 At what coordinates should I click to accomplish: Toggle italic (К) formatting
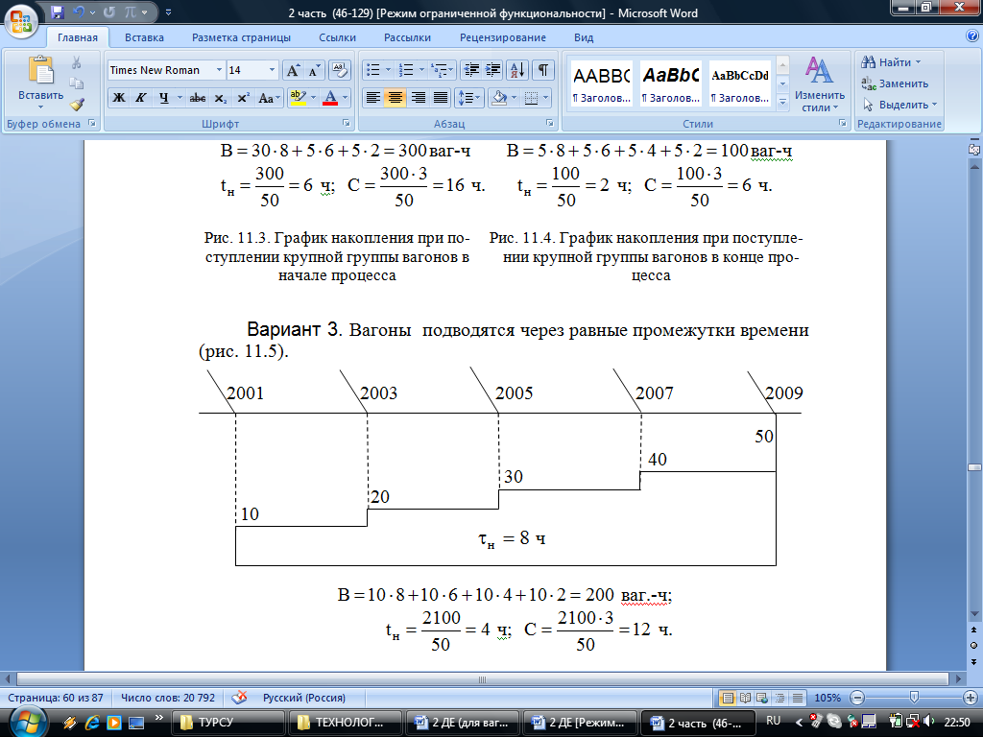140,98
